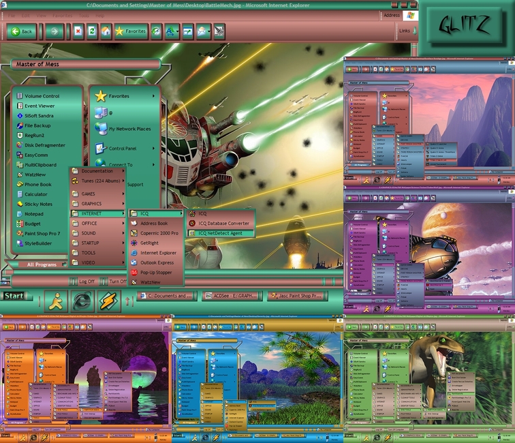This screenshot has height=443, width=515.
Task: Open the View menu
Action: click(x=41, y=16)
